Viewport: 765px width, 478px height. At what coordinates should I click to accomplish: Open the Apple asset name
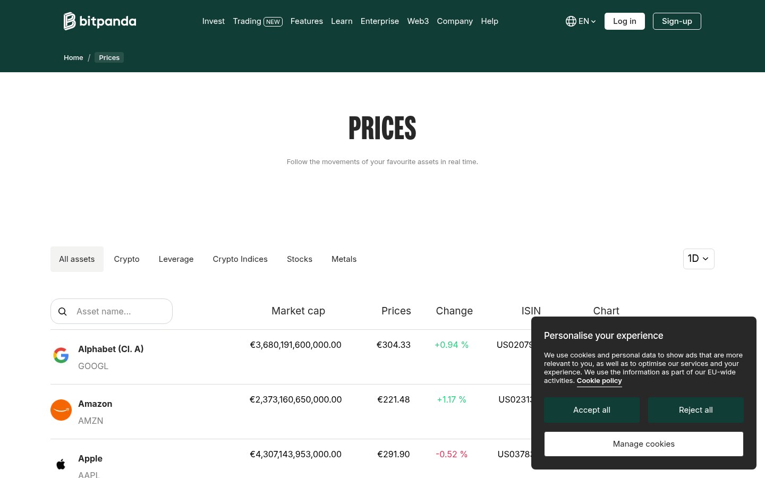(90, 458)
